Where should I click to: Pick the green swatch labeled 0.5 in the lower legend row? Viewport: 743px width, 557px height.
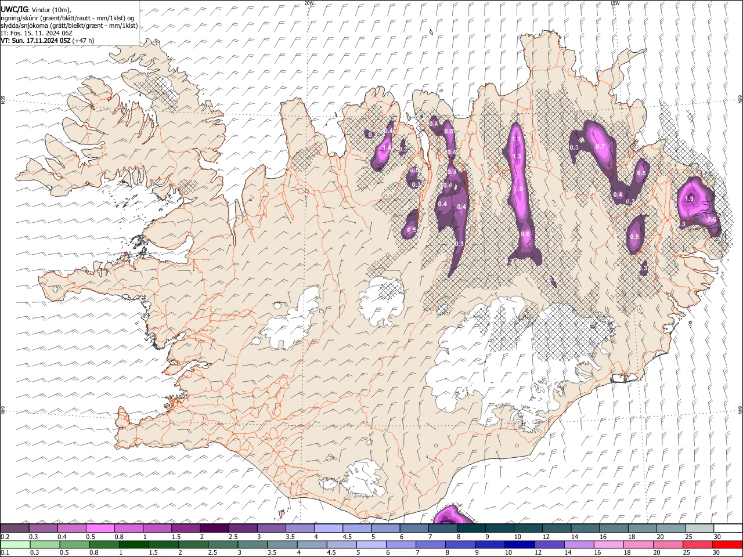coord(74,544)
